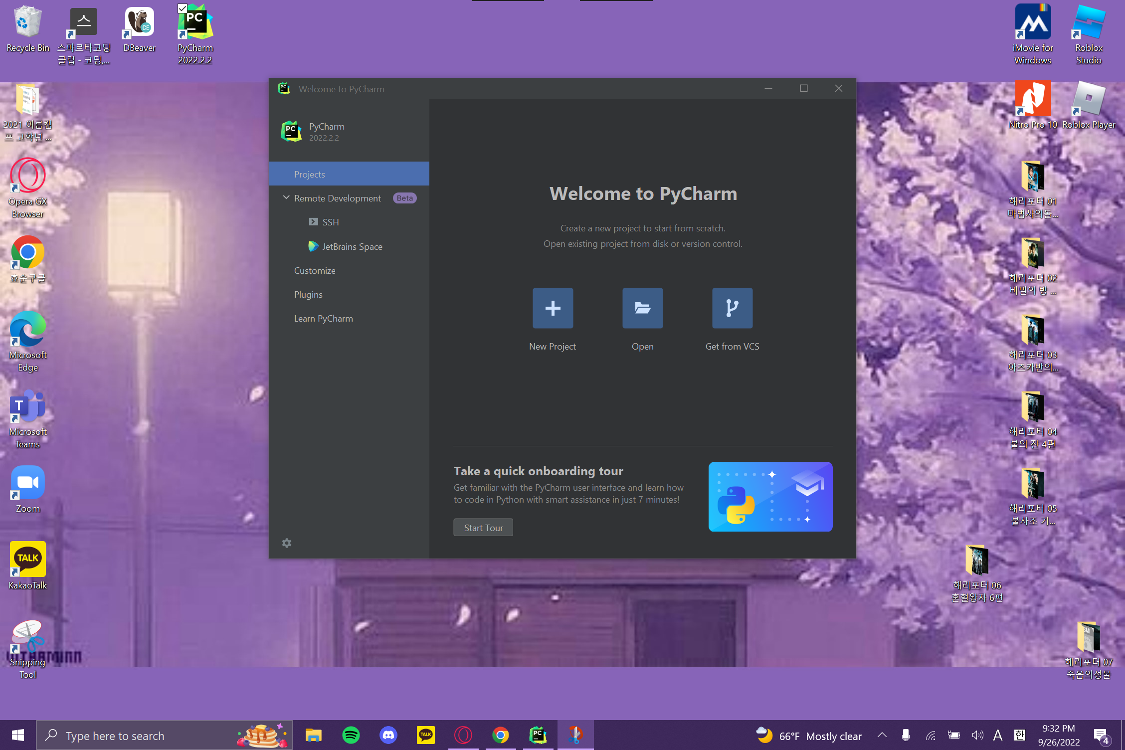Select the 해리포터 05 folder
This screenshot has height=750, width=1125.
(x=1033, y=497)
